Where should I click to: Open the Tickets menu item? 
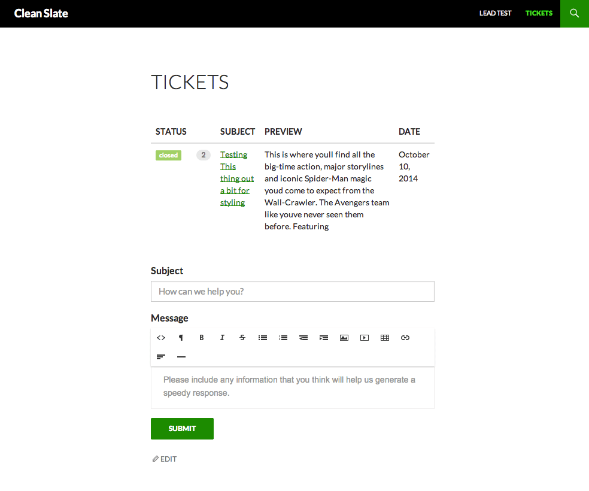click(539, 13)
